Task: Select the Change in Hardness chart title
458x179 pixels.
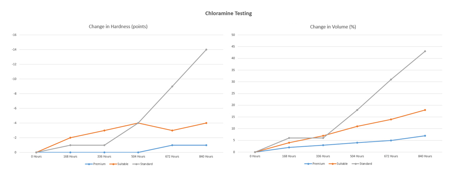Action: click(x=118, y=27)
